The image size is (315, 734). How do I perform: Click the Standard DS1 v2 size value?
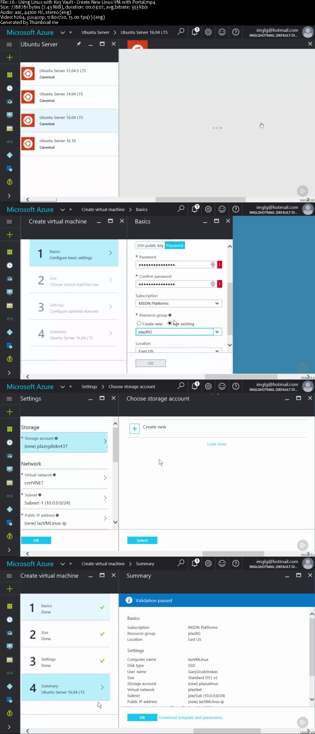[203, 677]
